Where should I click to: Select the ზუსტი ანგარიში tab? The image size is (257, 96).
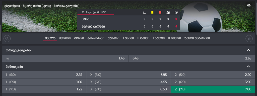coord(197,38)
